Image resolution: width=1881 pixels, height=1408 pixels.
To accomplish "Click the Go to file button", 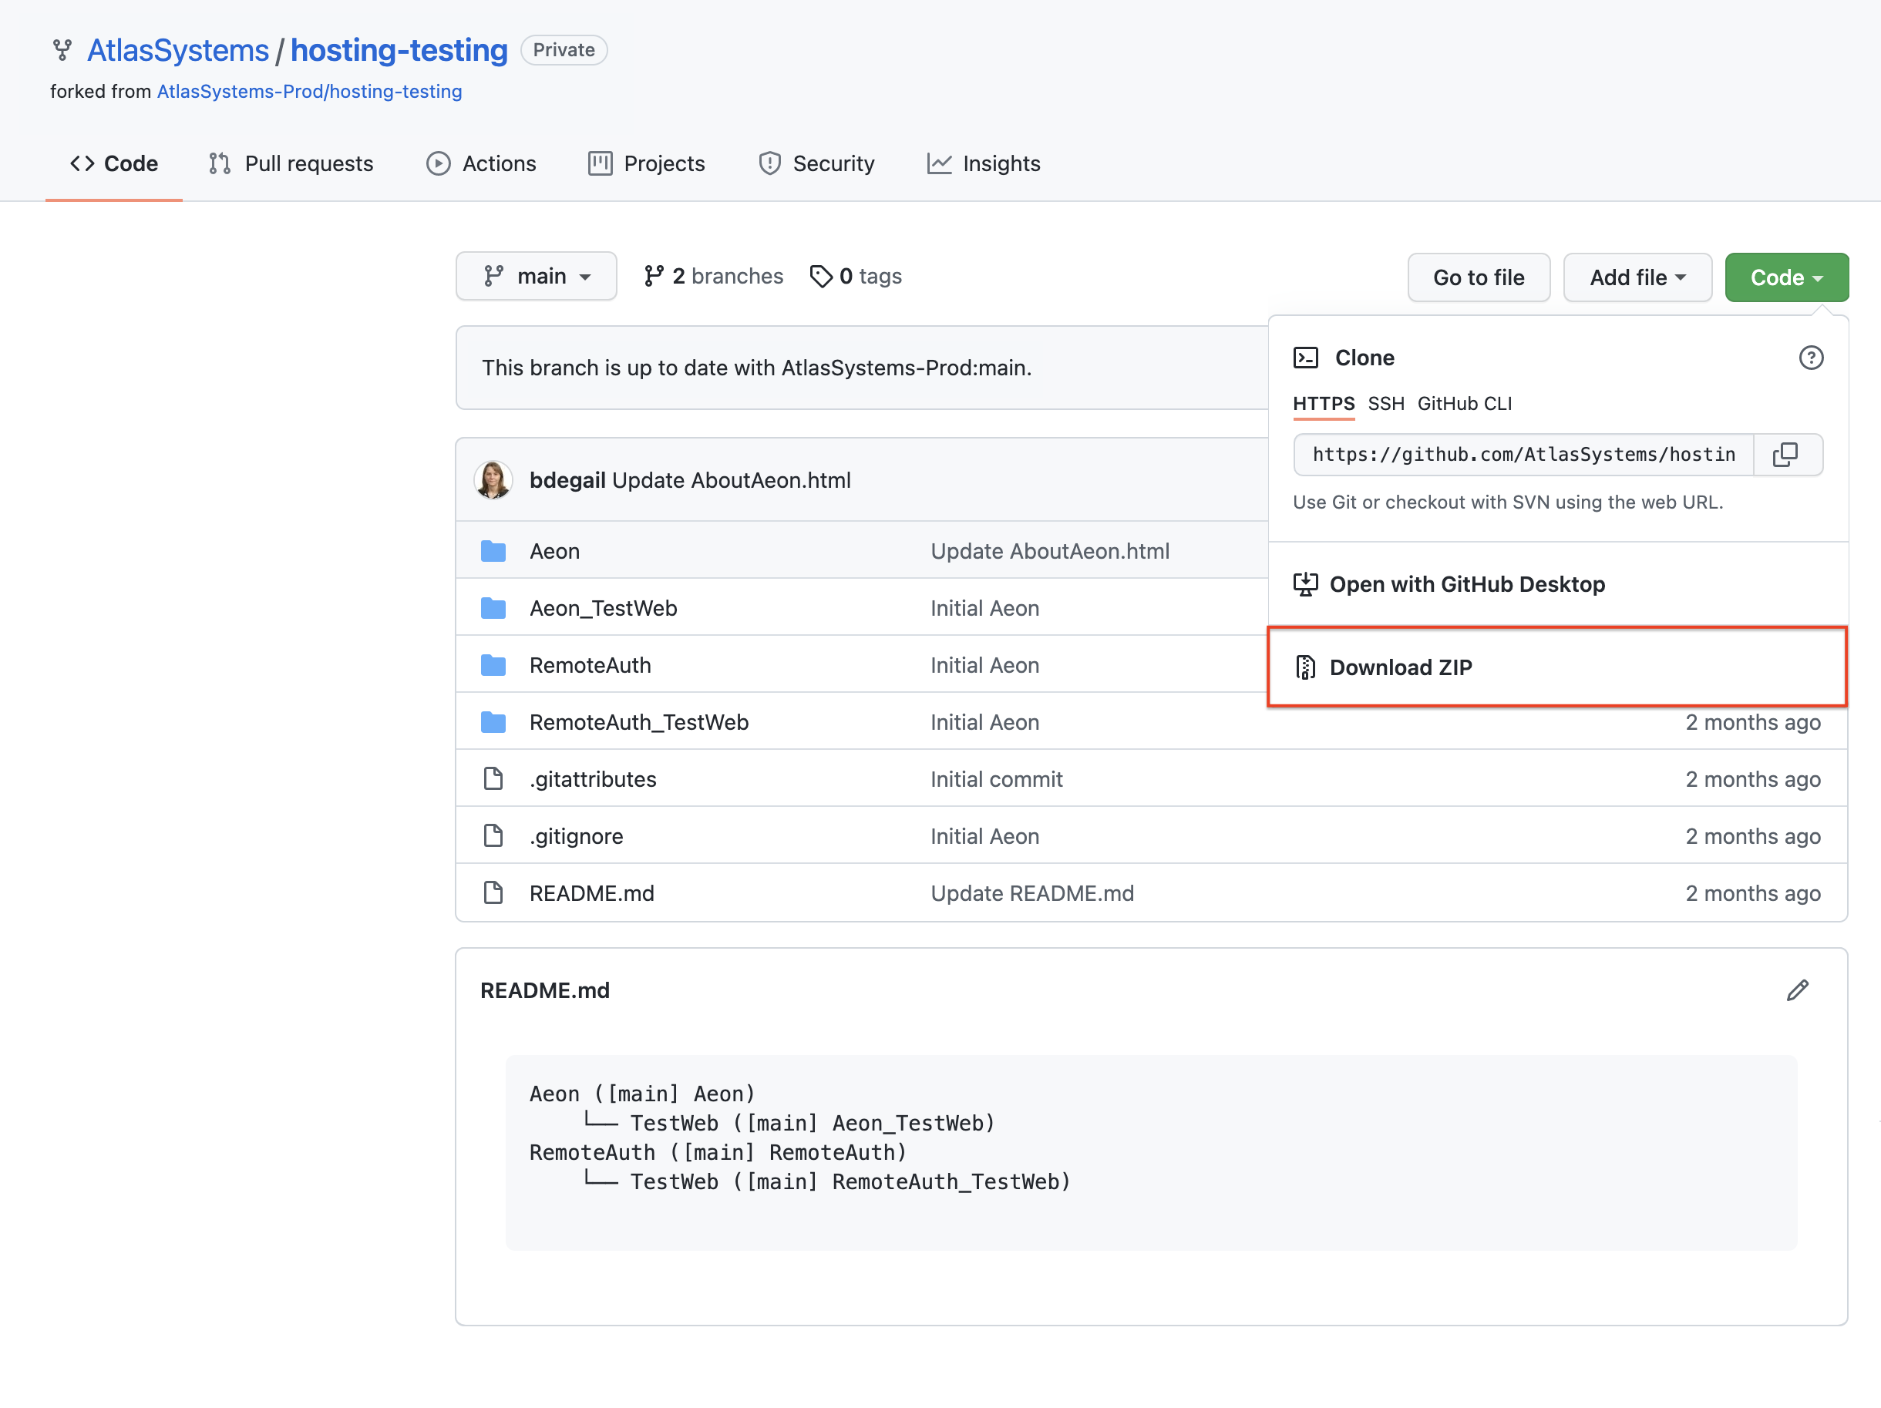I will click(1478, 277).
